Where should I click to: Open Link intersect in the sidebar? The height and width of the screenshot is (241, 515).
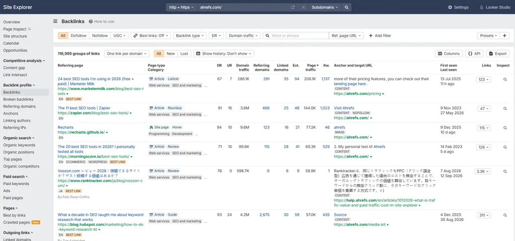[15, 75]
